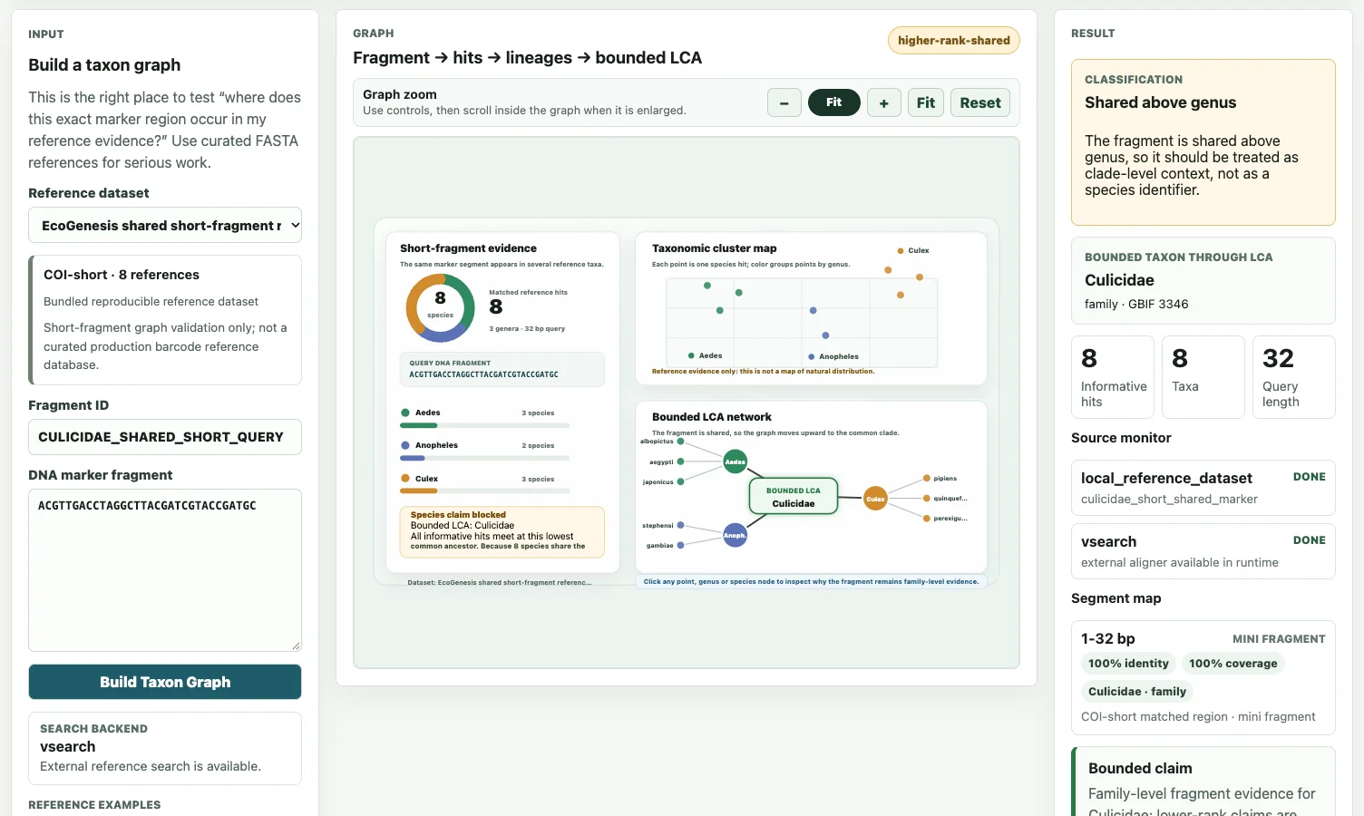Click the vsearch source monitor row

click(x=1203, y=551)
